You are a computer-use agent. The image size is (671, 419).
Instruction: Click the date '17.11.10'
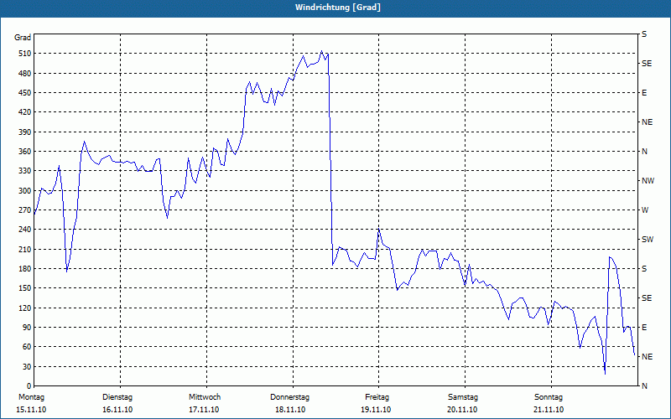(204, 410)
